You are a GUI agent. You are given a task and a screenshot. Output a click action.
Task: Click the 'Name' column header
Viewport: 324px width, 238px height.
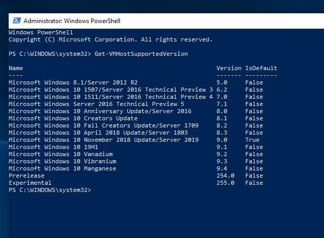coord(16,68)
